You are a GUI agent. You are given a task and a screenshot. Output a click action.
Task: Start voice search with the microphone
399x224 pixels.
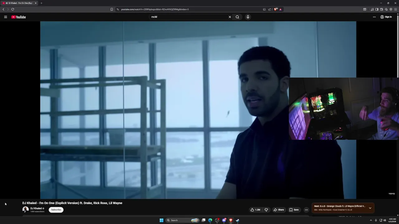coord(248,17)
